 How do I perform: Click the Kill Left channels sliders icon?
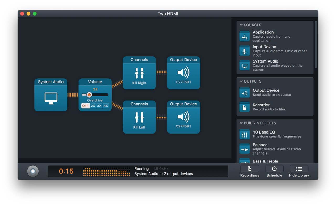coord(139,117)
